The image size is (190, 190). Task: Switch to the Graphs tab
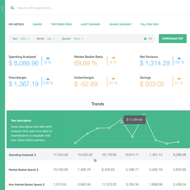click(37, 24)
